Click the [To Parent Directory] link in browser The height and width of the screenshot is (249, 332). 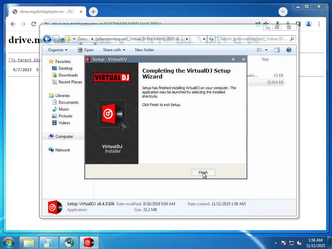pos(24,60)
